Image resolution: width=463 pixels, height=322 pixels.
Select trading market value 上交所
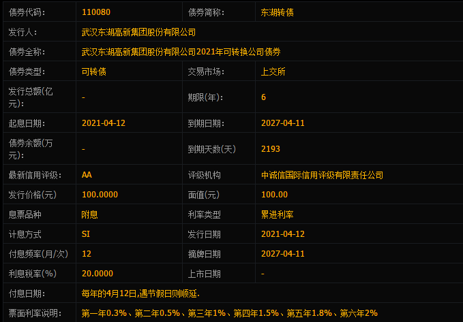click(x=273, y=71)
